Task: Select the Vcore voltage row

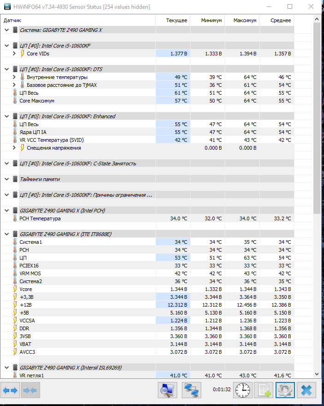Action: [147, 289]
